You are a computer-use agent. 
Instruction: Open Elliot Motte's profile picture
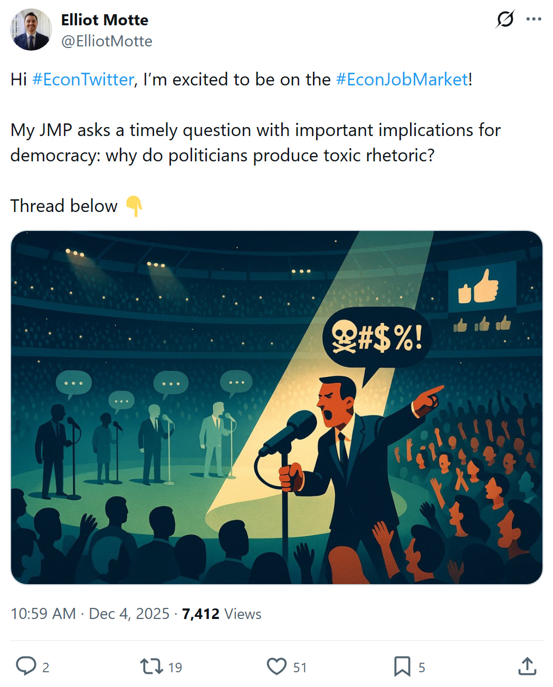31,30
